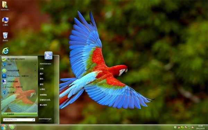Screen dimensions: 208x130
Task: Open the Administrator folder on desktop
Action: (5, 6)
